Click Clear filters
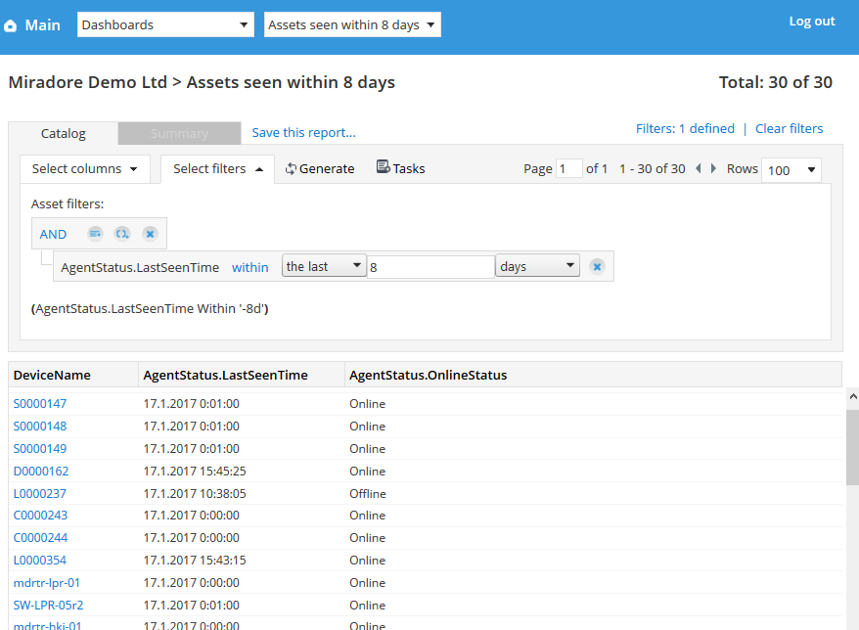Image resolution: width=859 pixels, height=630 pixels. (789, 129)
